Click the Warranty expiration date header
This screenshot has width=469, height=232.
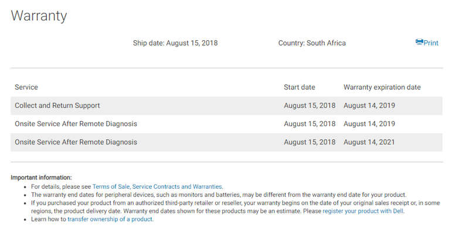382,88
